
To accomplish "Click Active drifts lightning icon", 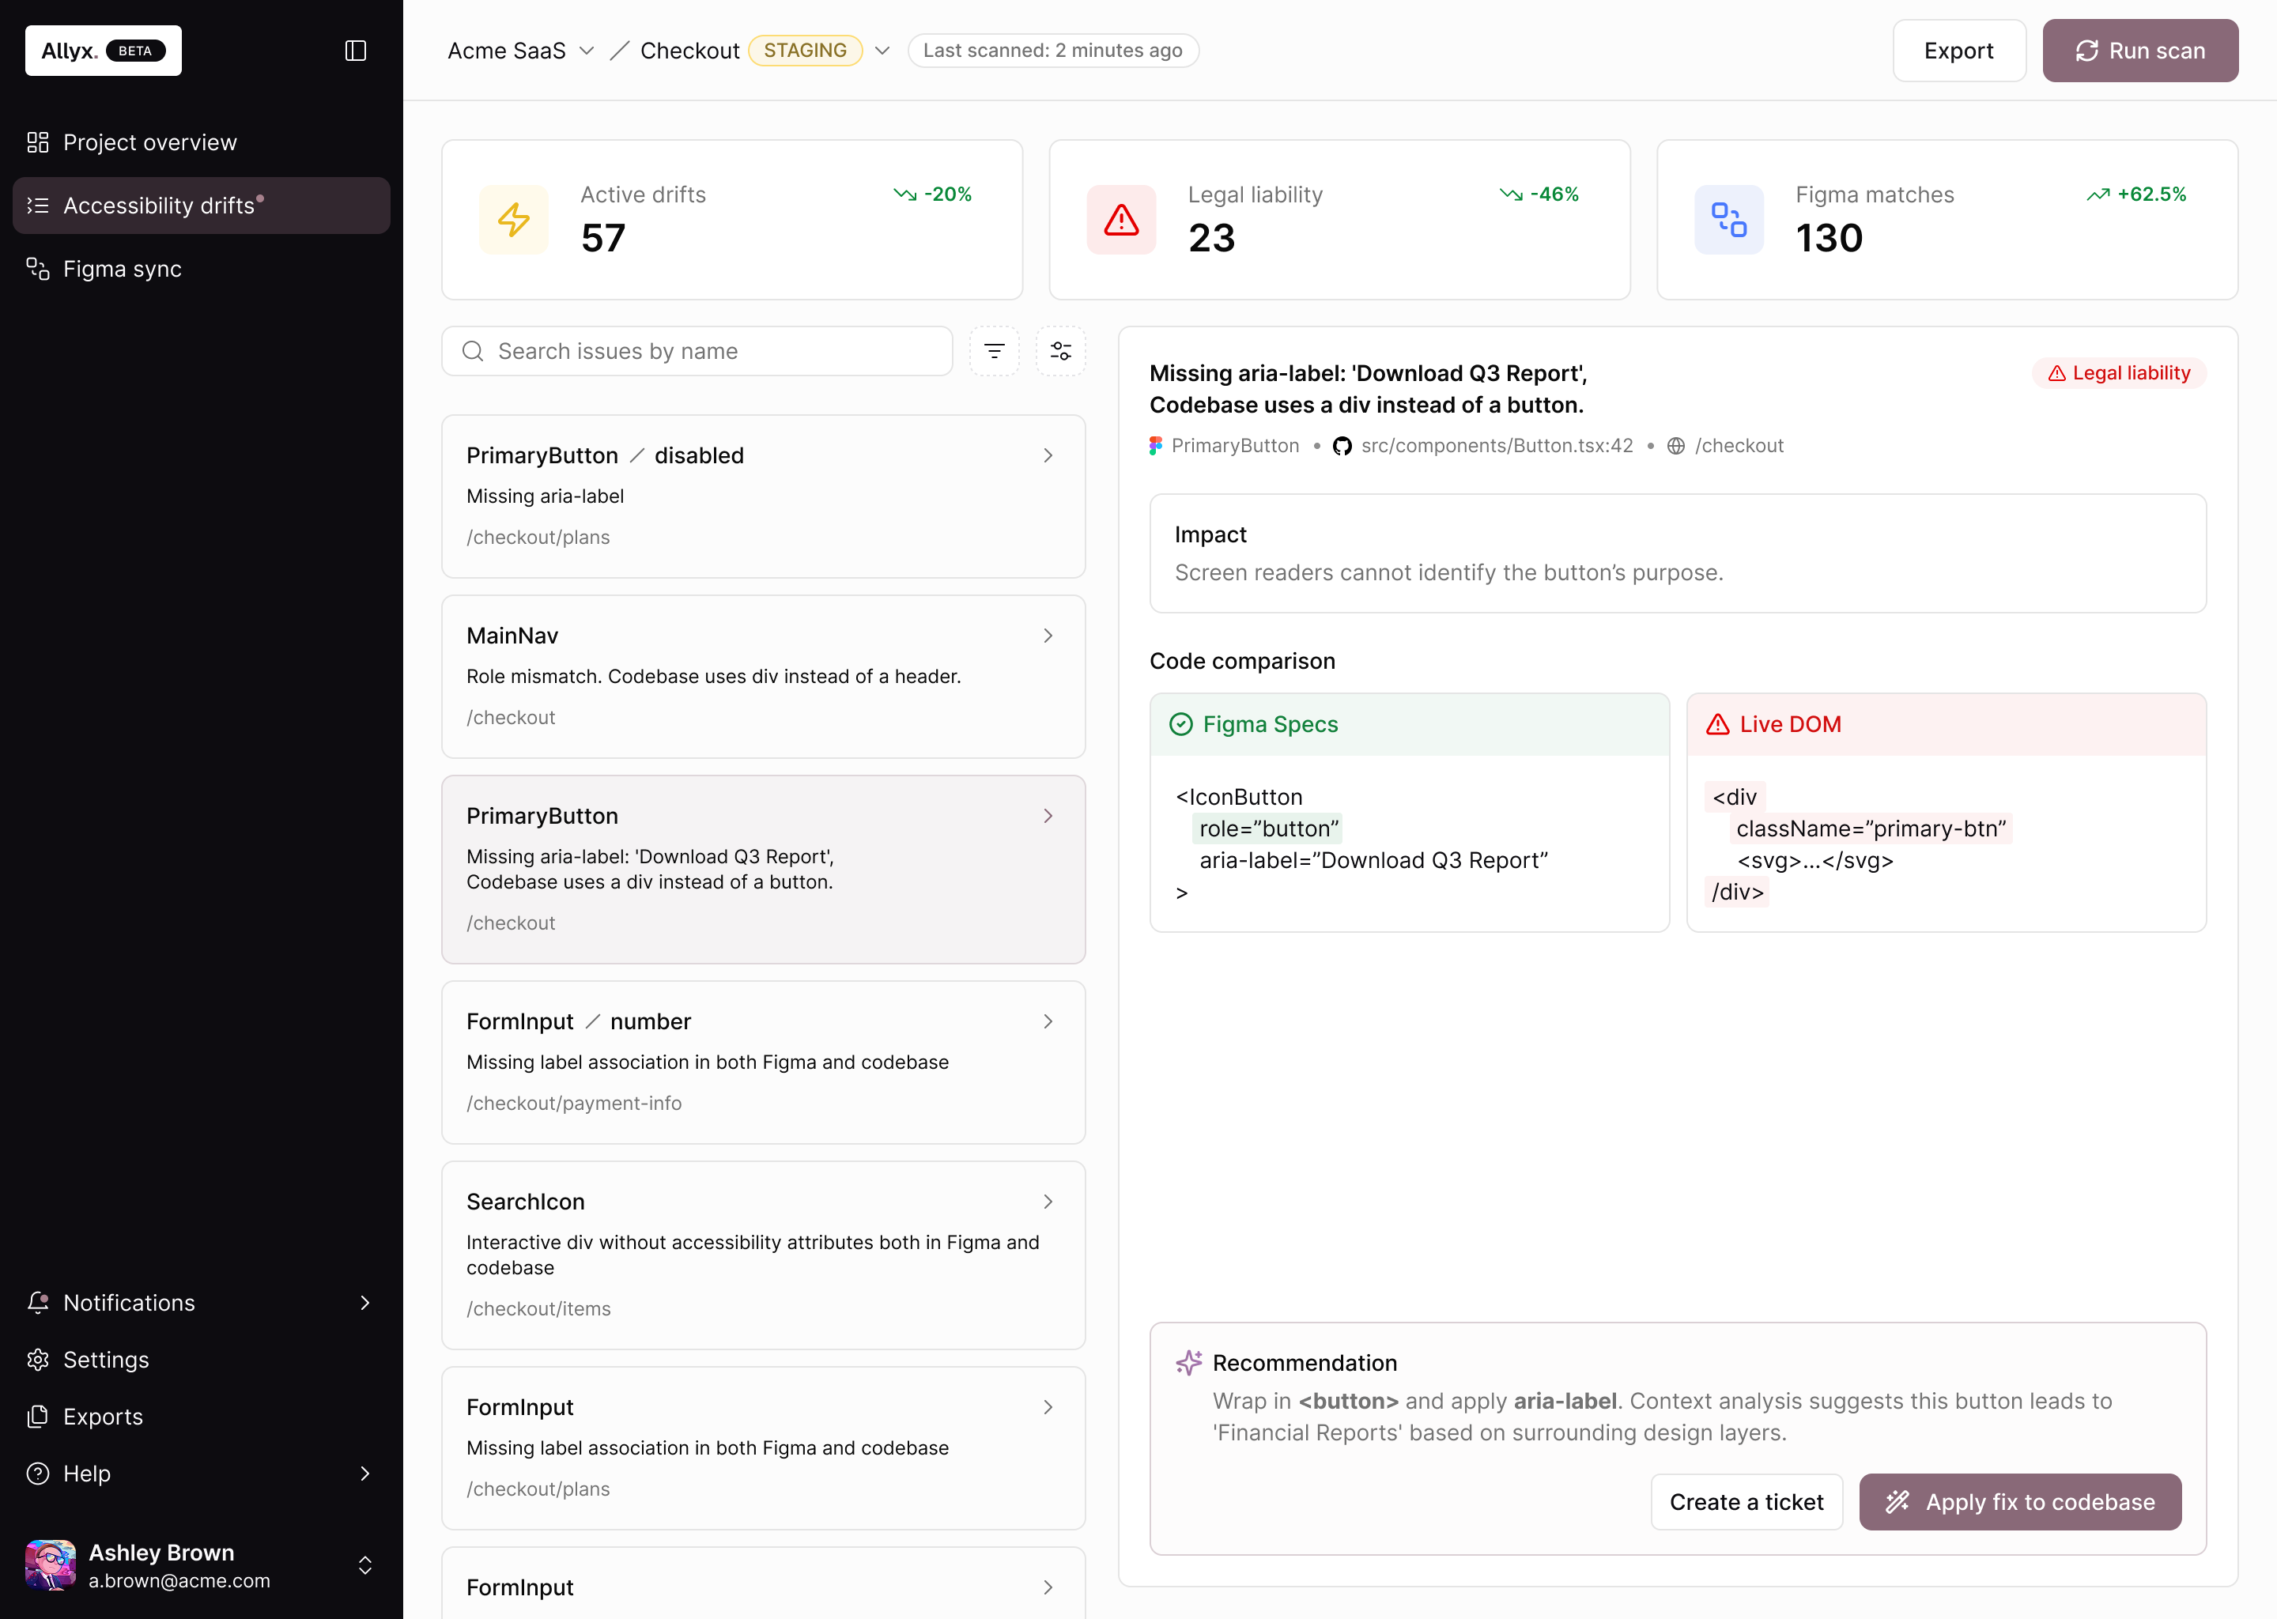I will (515, 219).
